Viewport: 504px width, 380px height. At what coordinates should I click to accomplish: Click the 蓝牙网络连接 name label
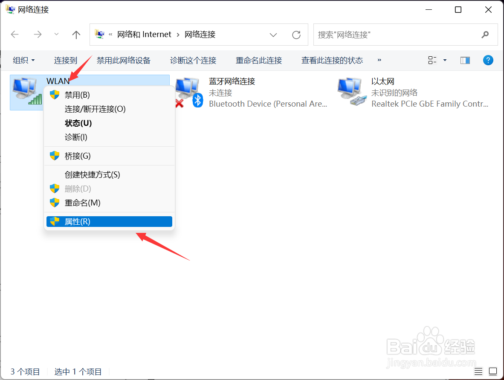click(232, 81)
